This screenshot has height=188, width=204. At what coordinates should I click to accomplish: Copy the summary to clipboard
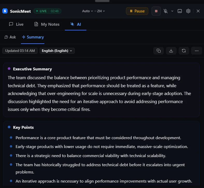click(x=158, y=51)
